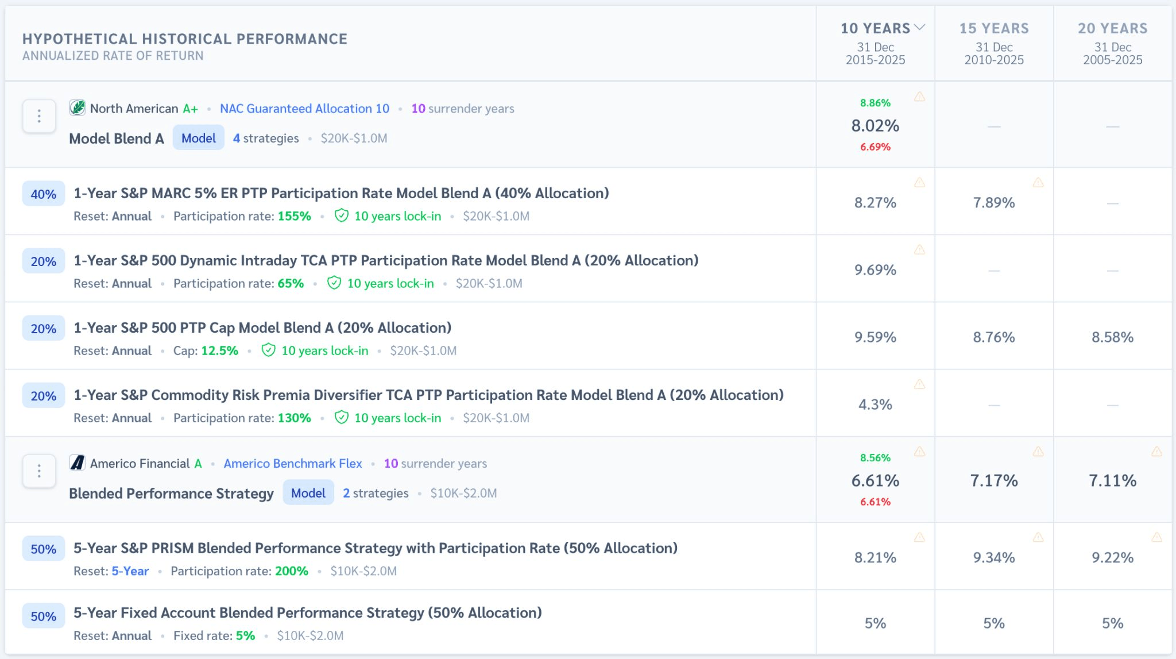Click the Blended Performance Strategy heading
This screenshot has width=1176, height=659.
(x=171, y=494)
